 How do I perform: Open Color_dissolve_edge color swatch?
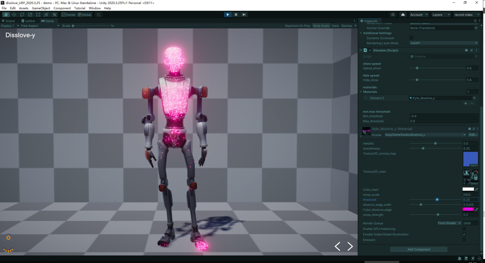[468, 209]
